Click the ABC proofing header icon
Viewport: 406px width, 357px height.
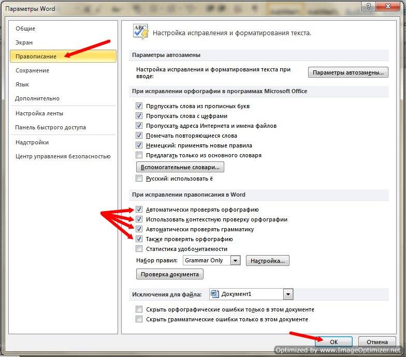pos(141,32)
